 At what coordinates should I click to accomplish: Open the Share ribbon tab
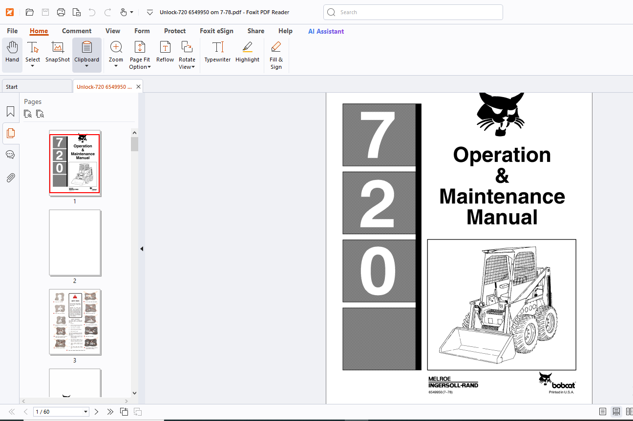tap(256, 31)
